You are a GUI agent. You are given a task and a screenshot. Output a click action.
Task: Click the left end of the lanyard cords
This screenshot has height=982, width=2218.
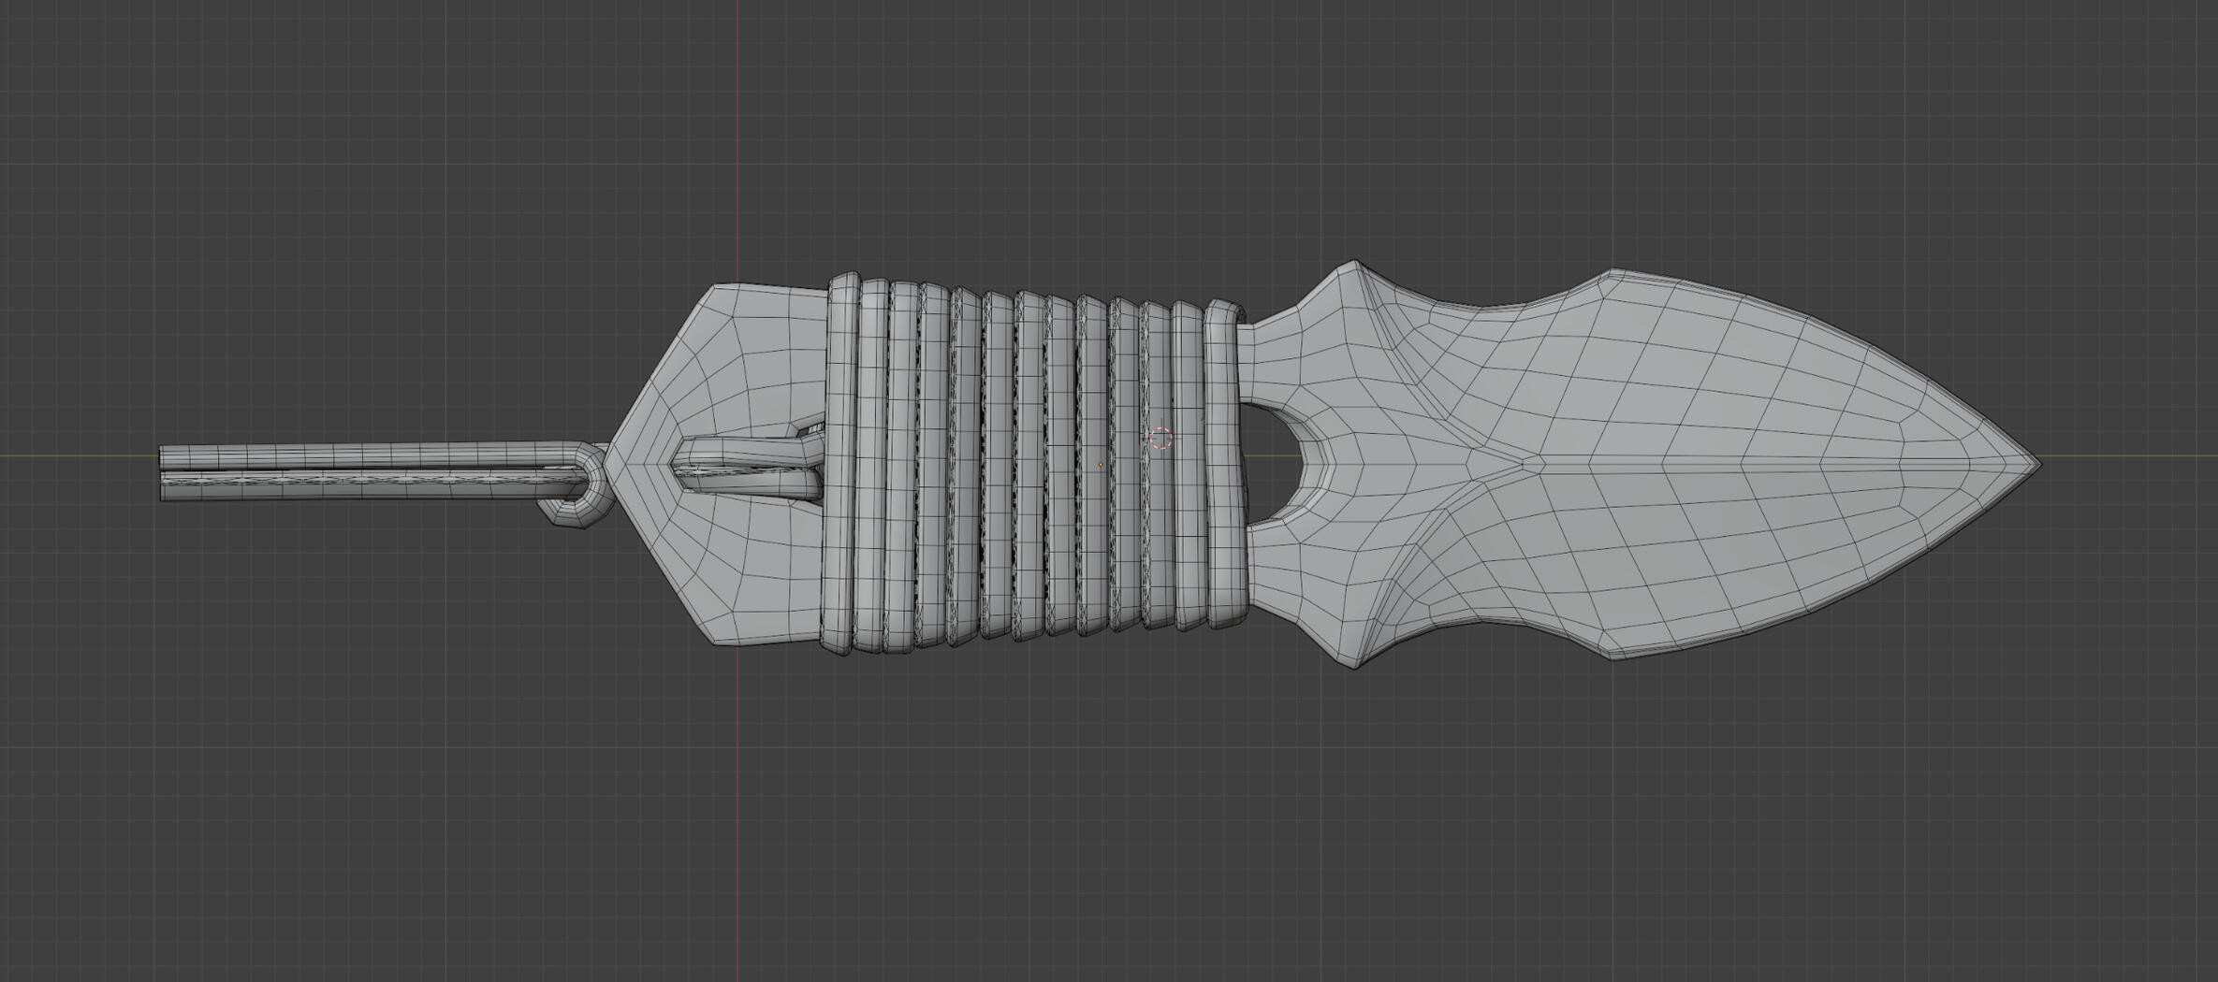(x=165, y=473)
